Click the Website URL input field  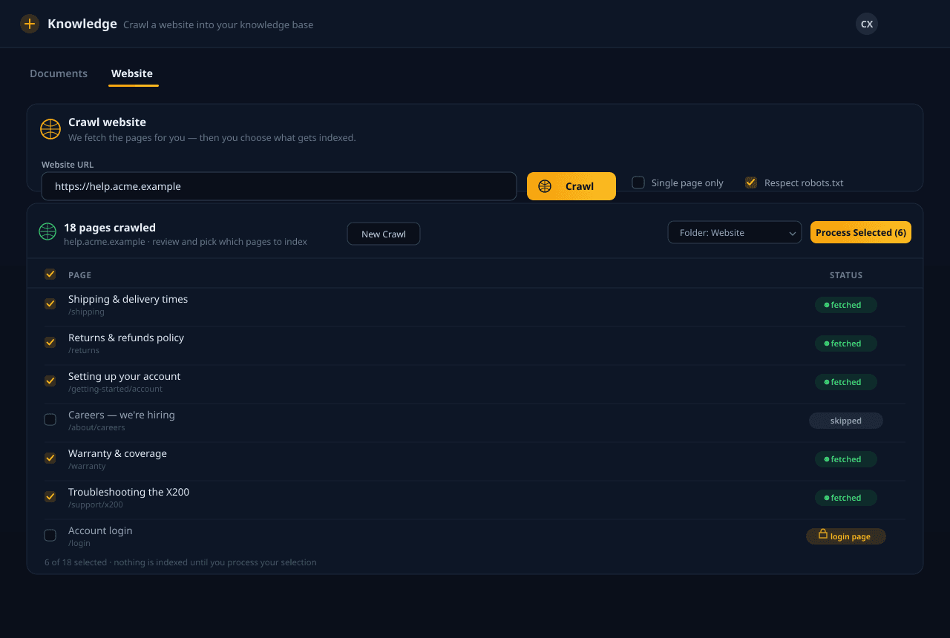(278, 186)
